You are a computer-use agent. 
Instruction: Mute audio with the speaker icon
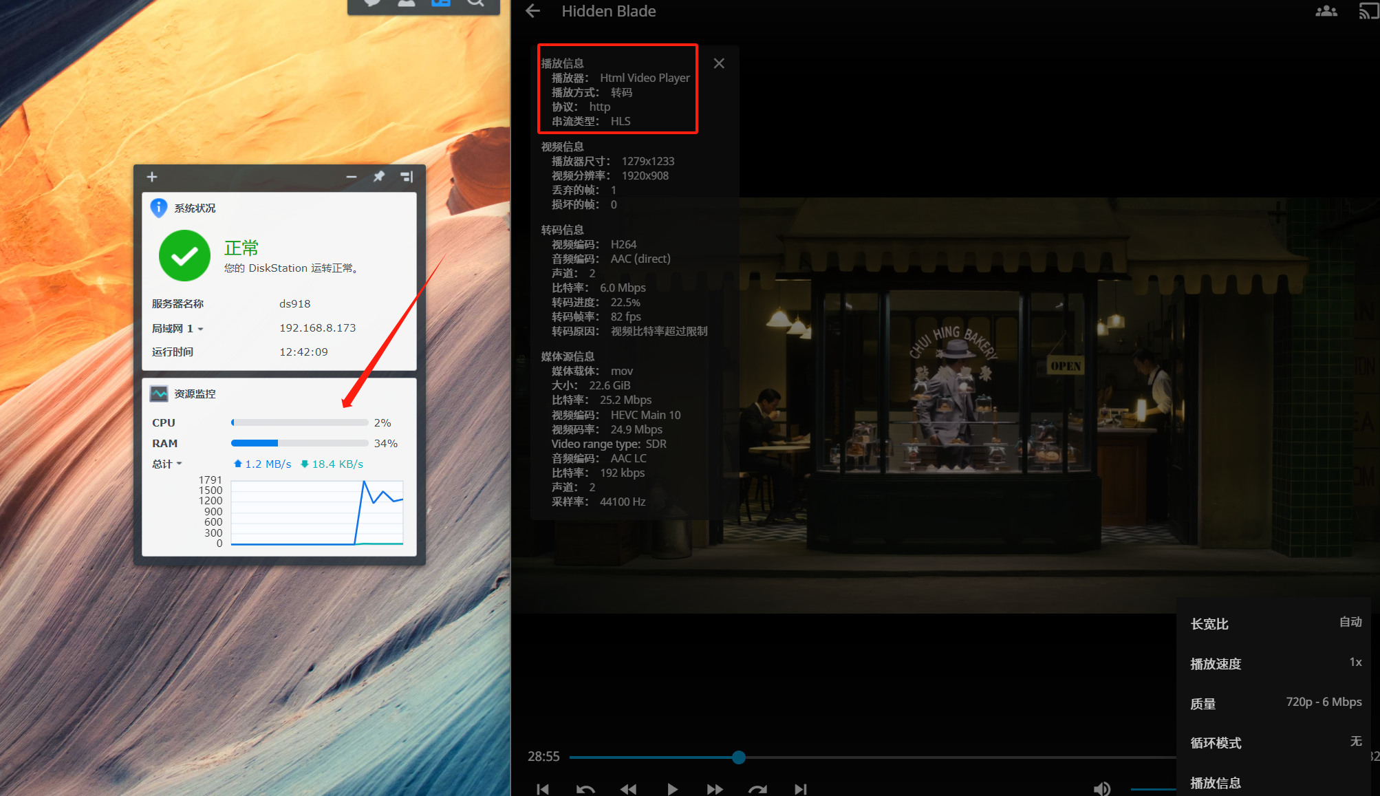(1102, 788)
